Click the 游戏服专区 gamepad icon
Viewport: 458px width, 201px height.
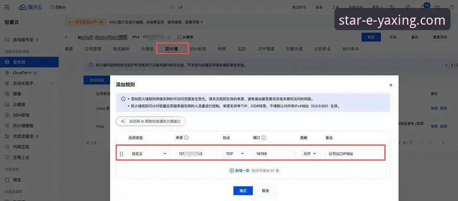tap(7, 39)
